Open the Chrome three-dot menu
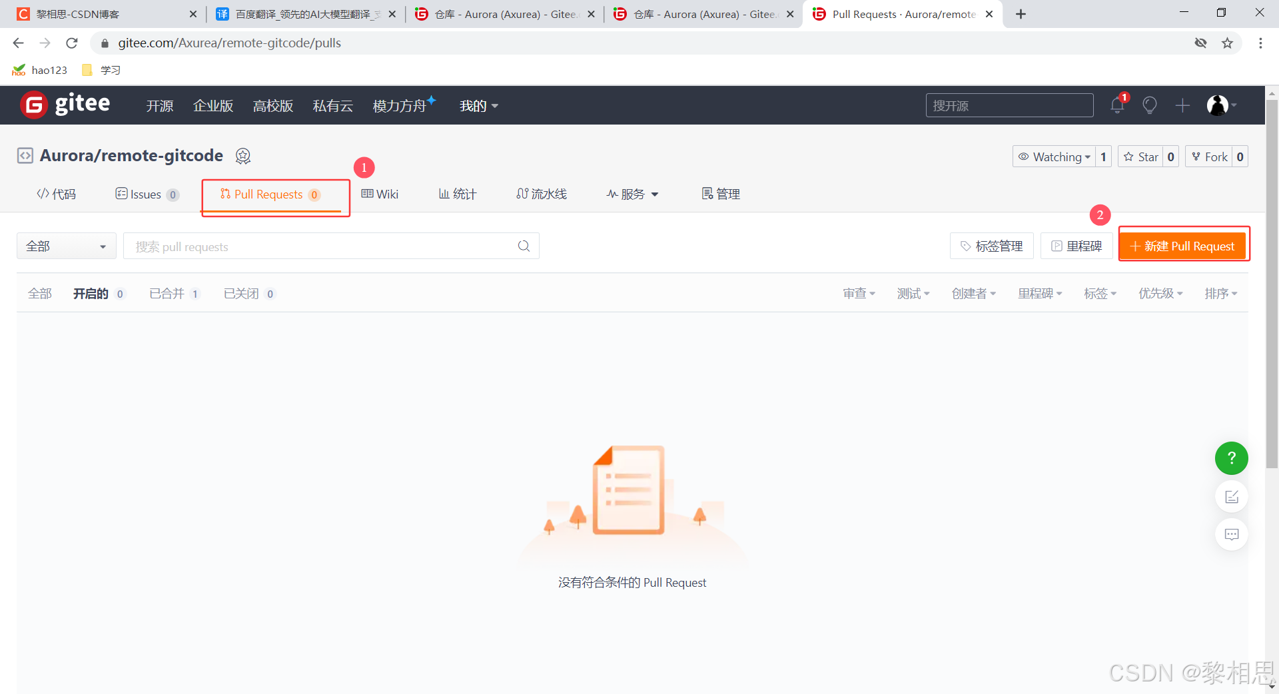Screen dimensions: 1279x694 tap(1260, 43)
